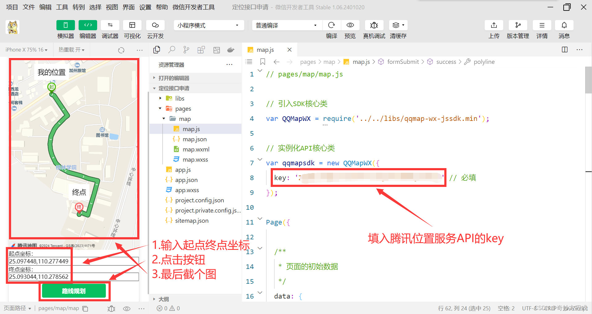Screen dimensions: 592x314
Task: Click the simulator refresh icon
Action: click(x=121, y=50)
